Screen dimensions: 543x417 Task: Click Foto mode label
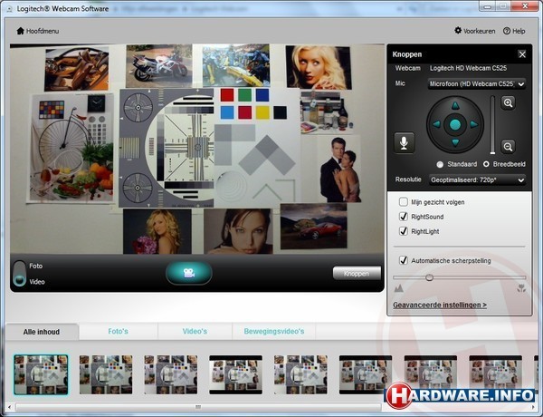point(35,267)
